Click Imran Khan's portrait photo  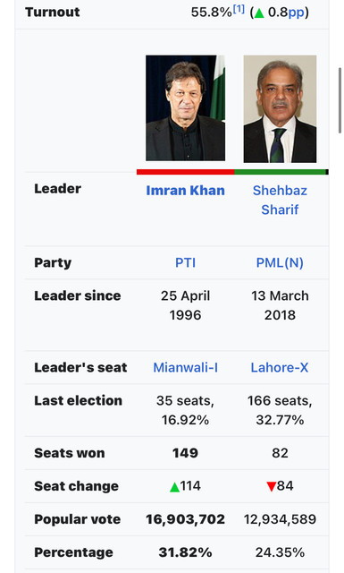coord(185,108)
